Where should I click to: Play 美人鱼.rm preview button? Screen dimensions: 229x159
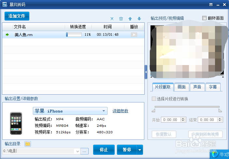134,34
